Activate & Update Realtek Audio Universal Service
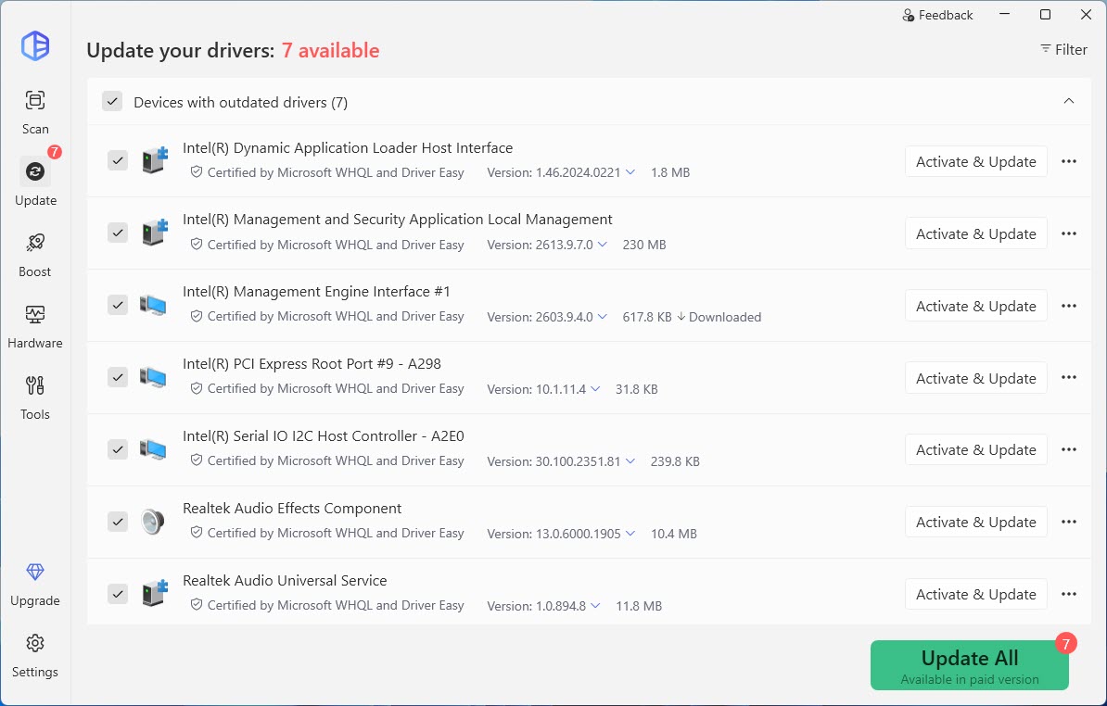 975,595
